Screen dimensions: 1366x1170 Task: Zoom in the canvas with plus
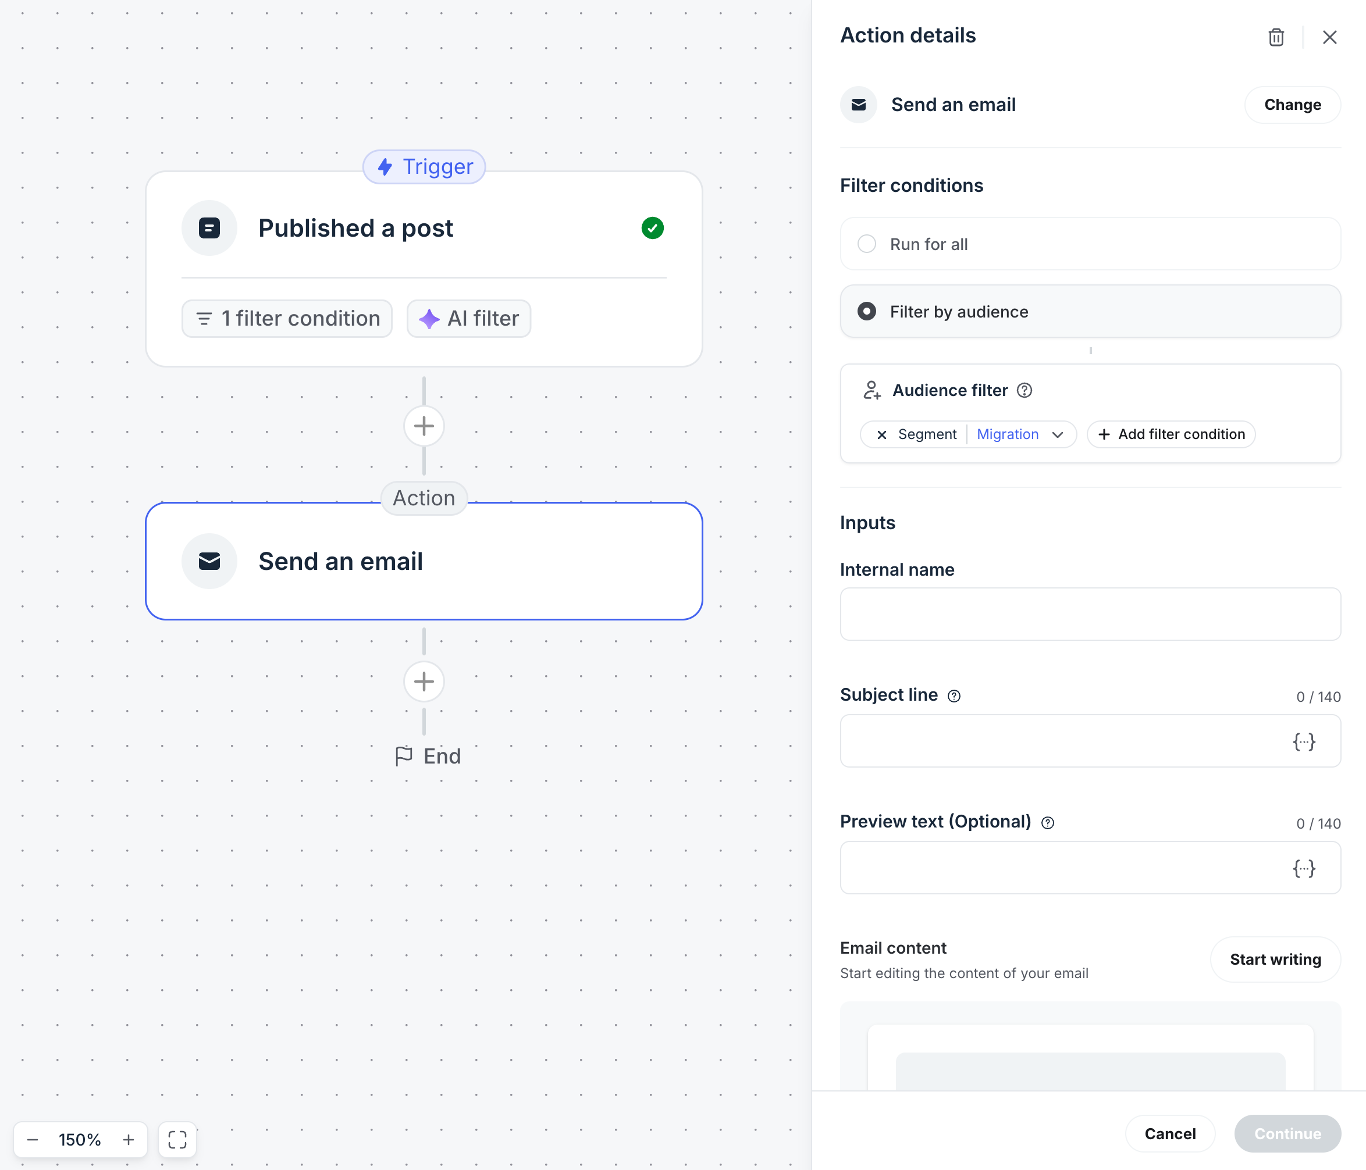point(129,1139)
